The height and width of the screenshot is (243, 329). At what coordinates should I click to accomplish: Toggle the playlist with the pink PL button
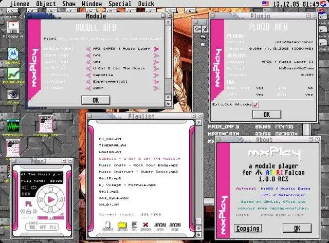click(x=29, y=203)
